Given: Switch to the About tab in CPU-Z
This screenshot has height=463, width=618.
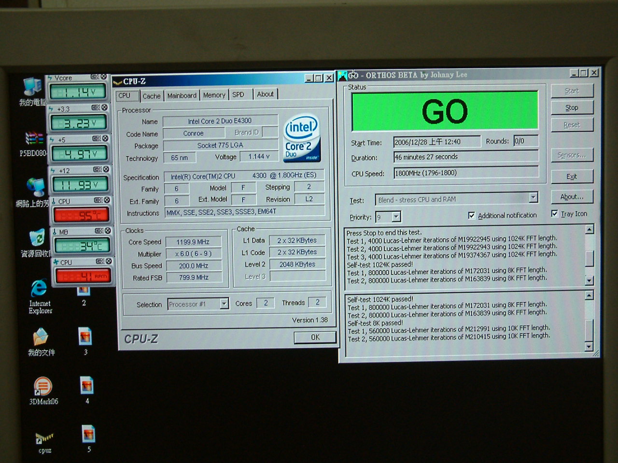Looking at the screenshot, I should (x=265, y=94).
